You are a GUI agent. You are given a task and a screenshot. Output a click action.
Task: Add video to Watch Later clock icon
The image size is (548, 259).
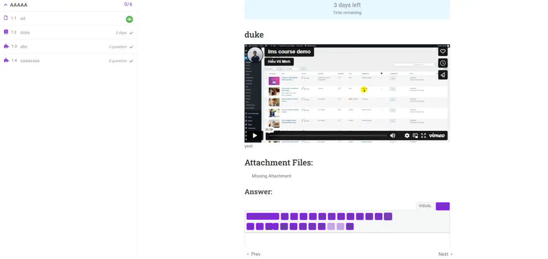tap(443, 63)
